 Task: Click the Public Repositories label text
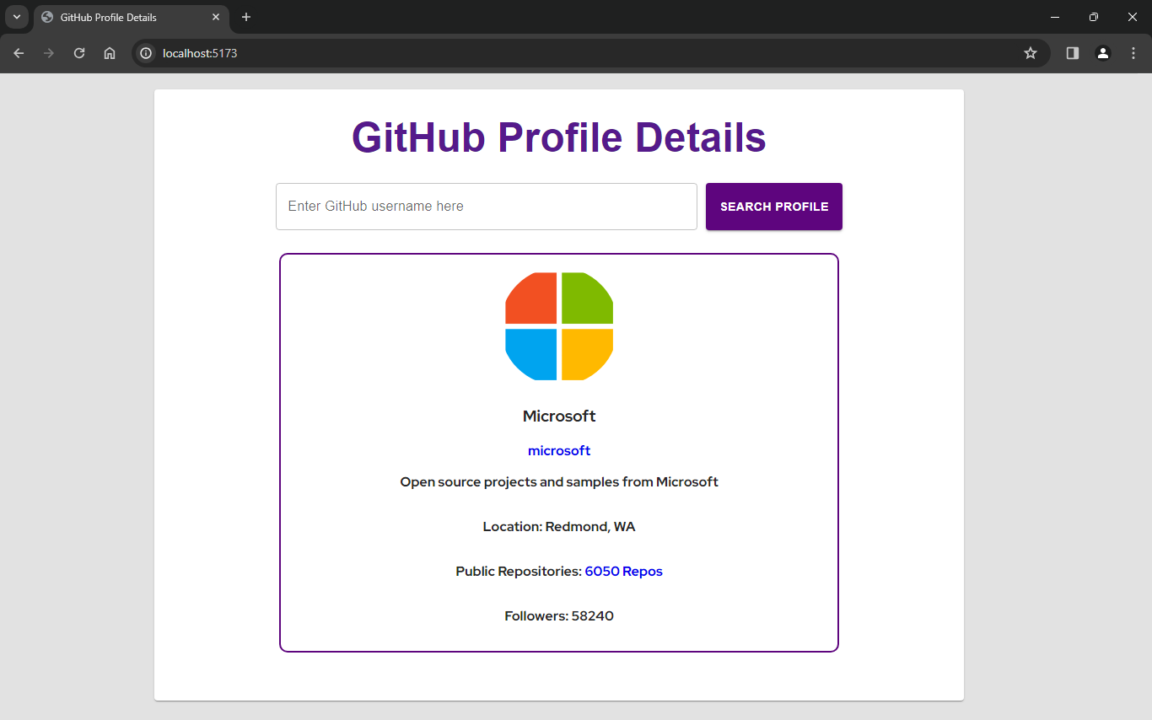click(x=519, y=572)
